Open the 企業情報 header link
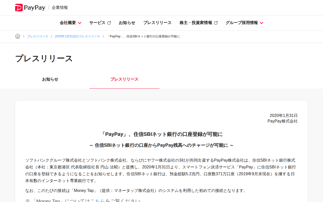This screenshot has height=202, width=323. (60, 8)
